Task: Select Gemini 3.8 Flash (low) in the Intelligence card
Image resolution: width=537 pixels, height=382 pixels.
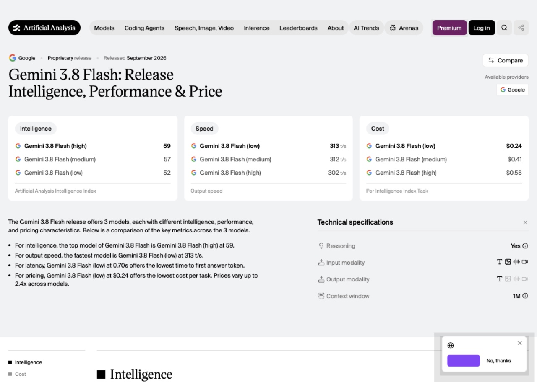Action: (x=53, y=173)
